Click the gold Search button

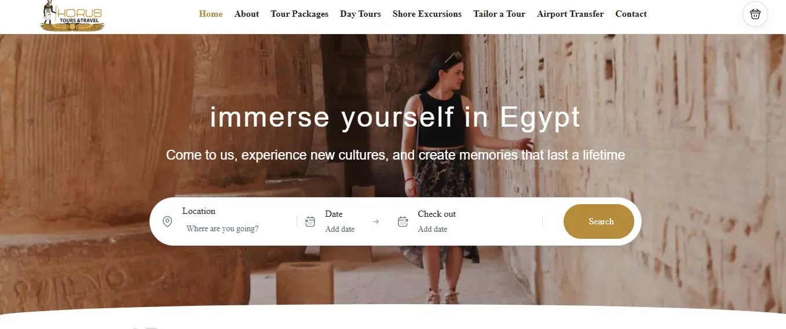point(599,221)
